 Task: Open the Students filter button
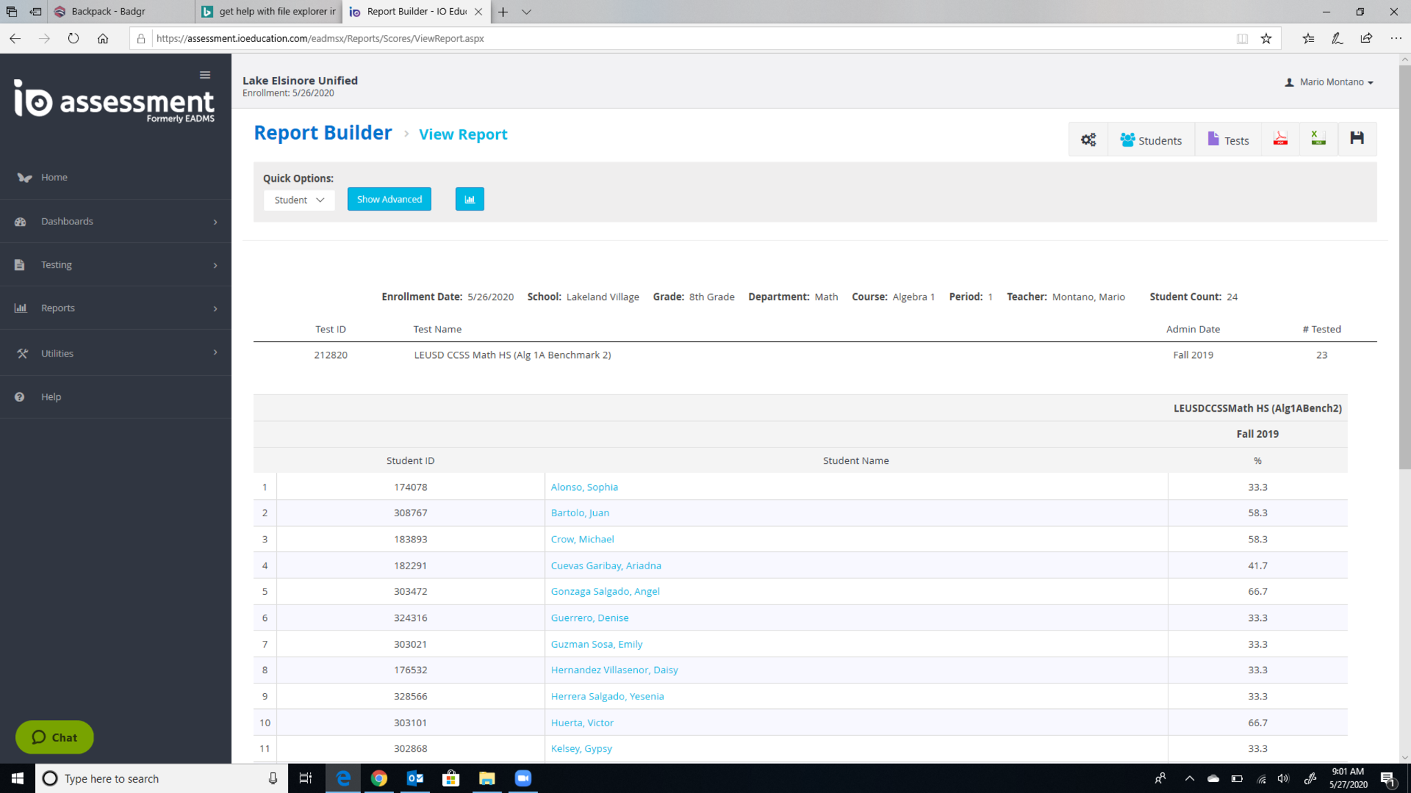click(x=1151, y=140)
